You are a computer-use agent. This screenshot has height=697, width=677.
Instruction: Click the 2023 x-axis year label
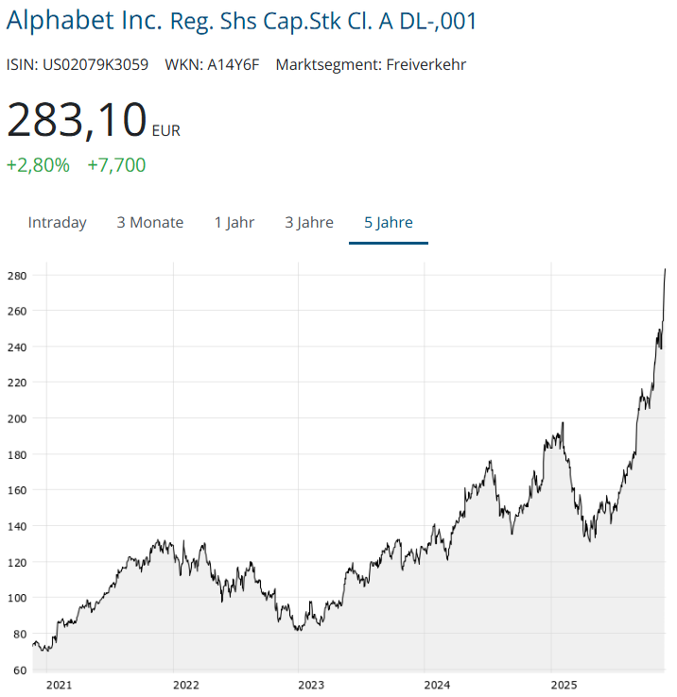[x=311, y=685]
